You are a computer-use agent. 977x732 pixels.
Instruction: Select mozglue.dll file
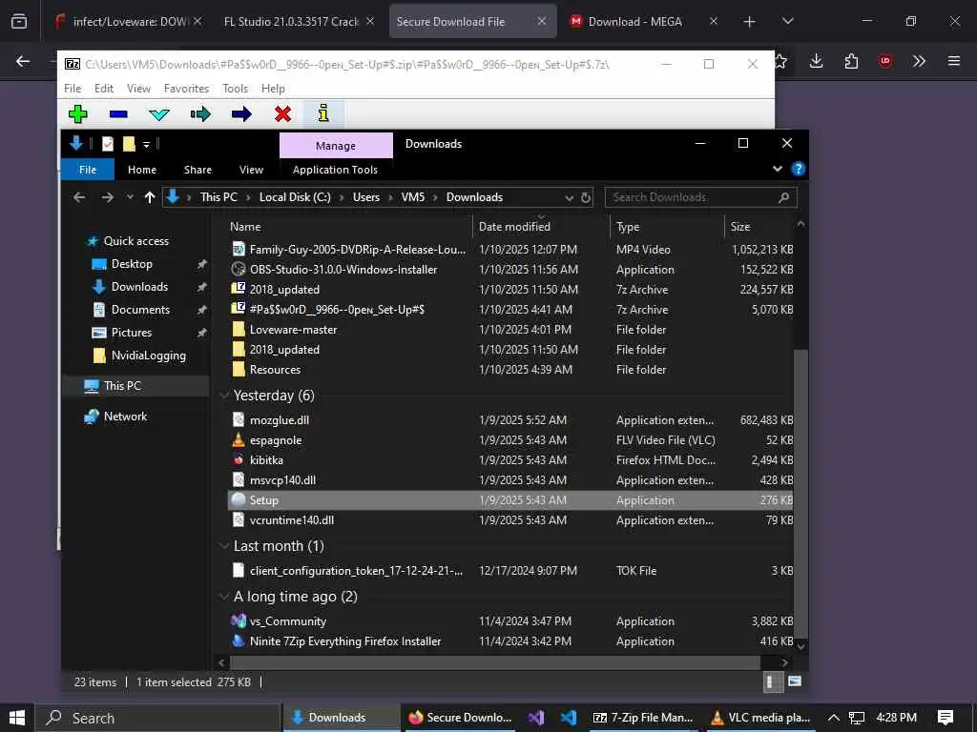(280, 420)
